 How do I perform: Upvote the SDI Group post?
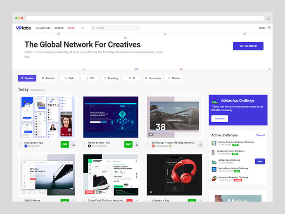200,144
